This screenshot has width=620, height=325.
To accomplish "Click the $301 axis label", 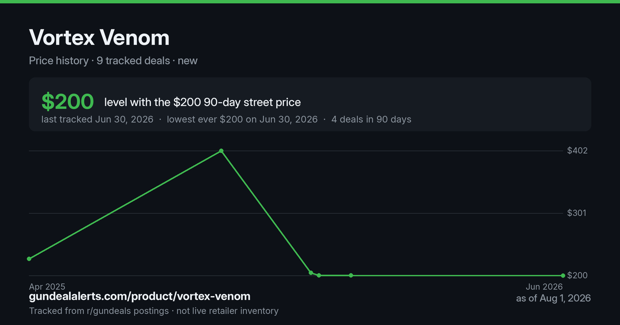I will pos(577,213).
